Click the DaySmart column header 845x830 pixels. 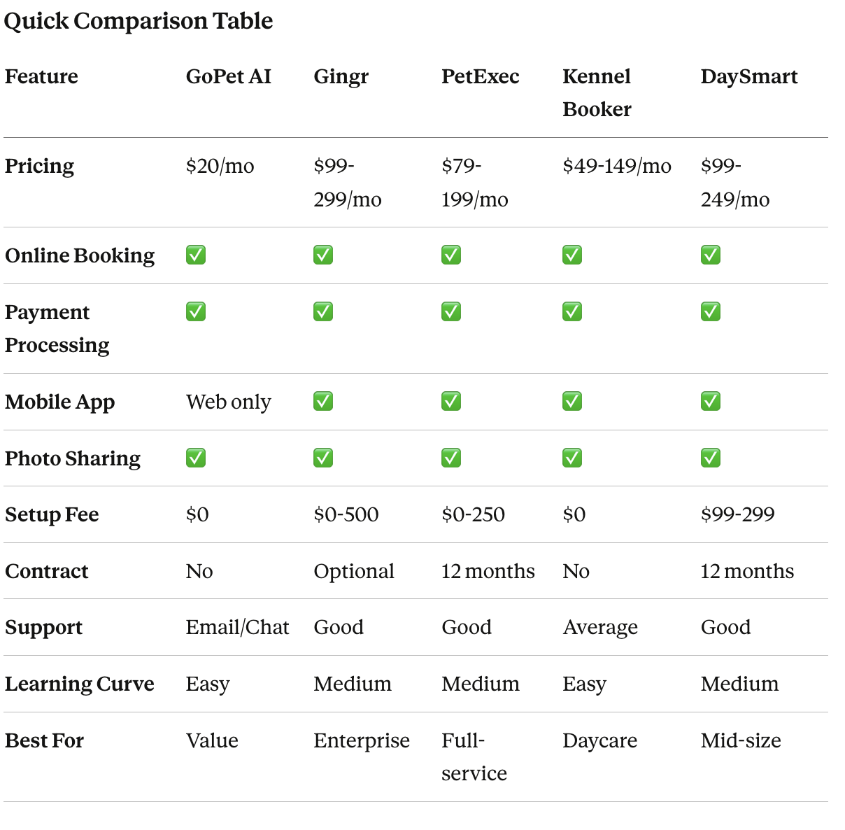click(748, 76)
